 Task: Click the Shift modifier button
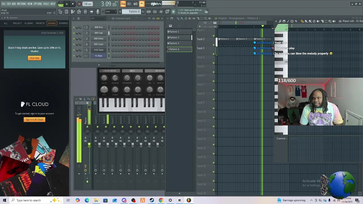[149, 12]
